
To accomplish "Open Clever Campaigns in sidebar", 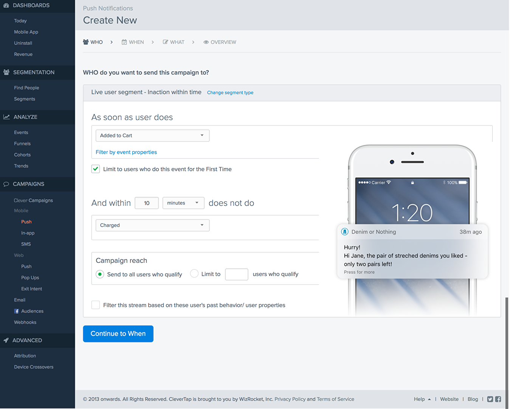I will [33, 200].
